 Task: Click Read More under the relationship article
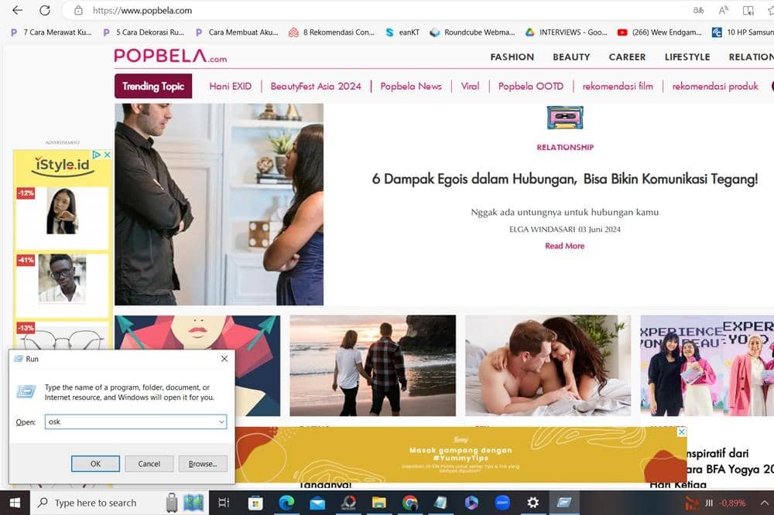[564, 246]
